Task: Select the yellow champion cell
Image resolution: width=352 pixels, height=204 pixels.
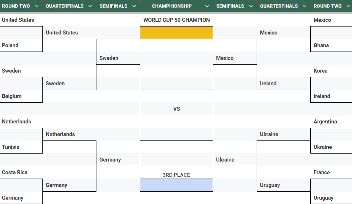Action: click(x=177, y=33)
